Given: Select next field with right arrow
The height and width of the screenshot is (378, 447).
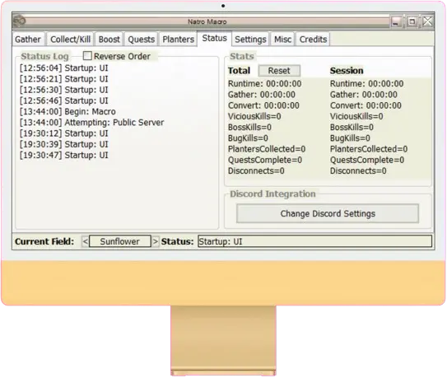Looking at the screenshot, I should pyautogui.click(x=155, y=241).
